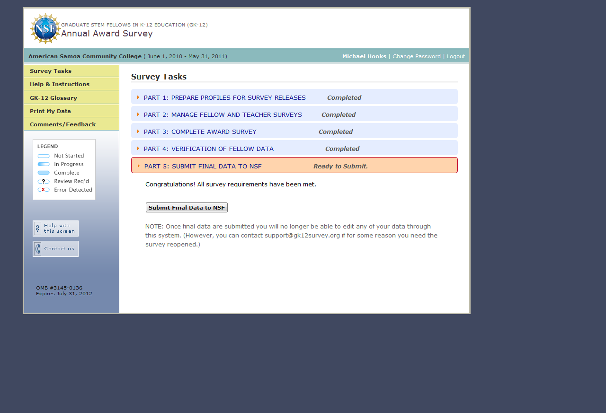Open Part 5: Submit Final Data to NSF
The image size is (606, 413).
click(x=203, y=167)
